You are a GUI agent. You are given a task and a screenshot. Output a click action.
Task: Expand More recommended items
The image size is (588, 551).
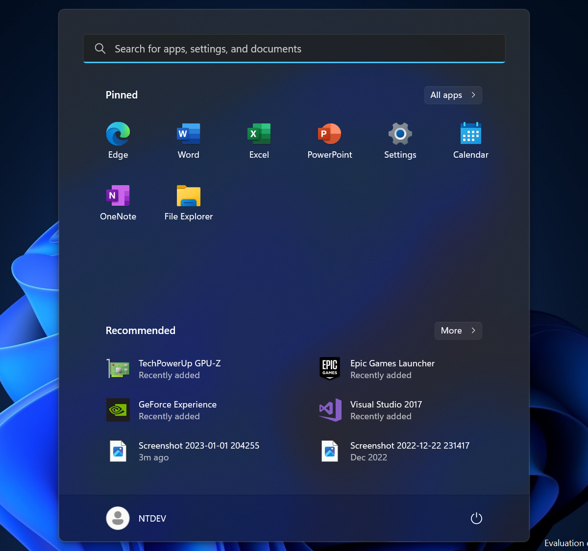458,331
